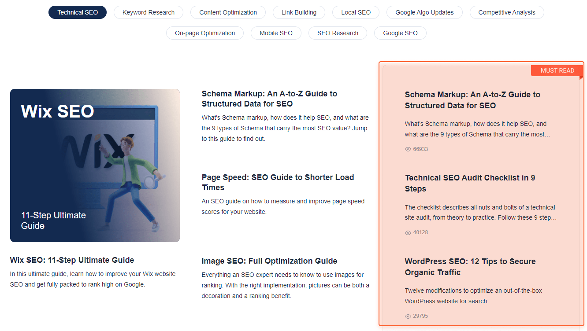Click the view count eye icon beside 40128

coord(408,232)
